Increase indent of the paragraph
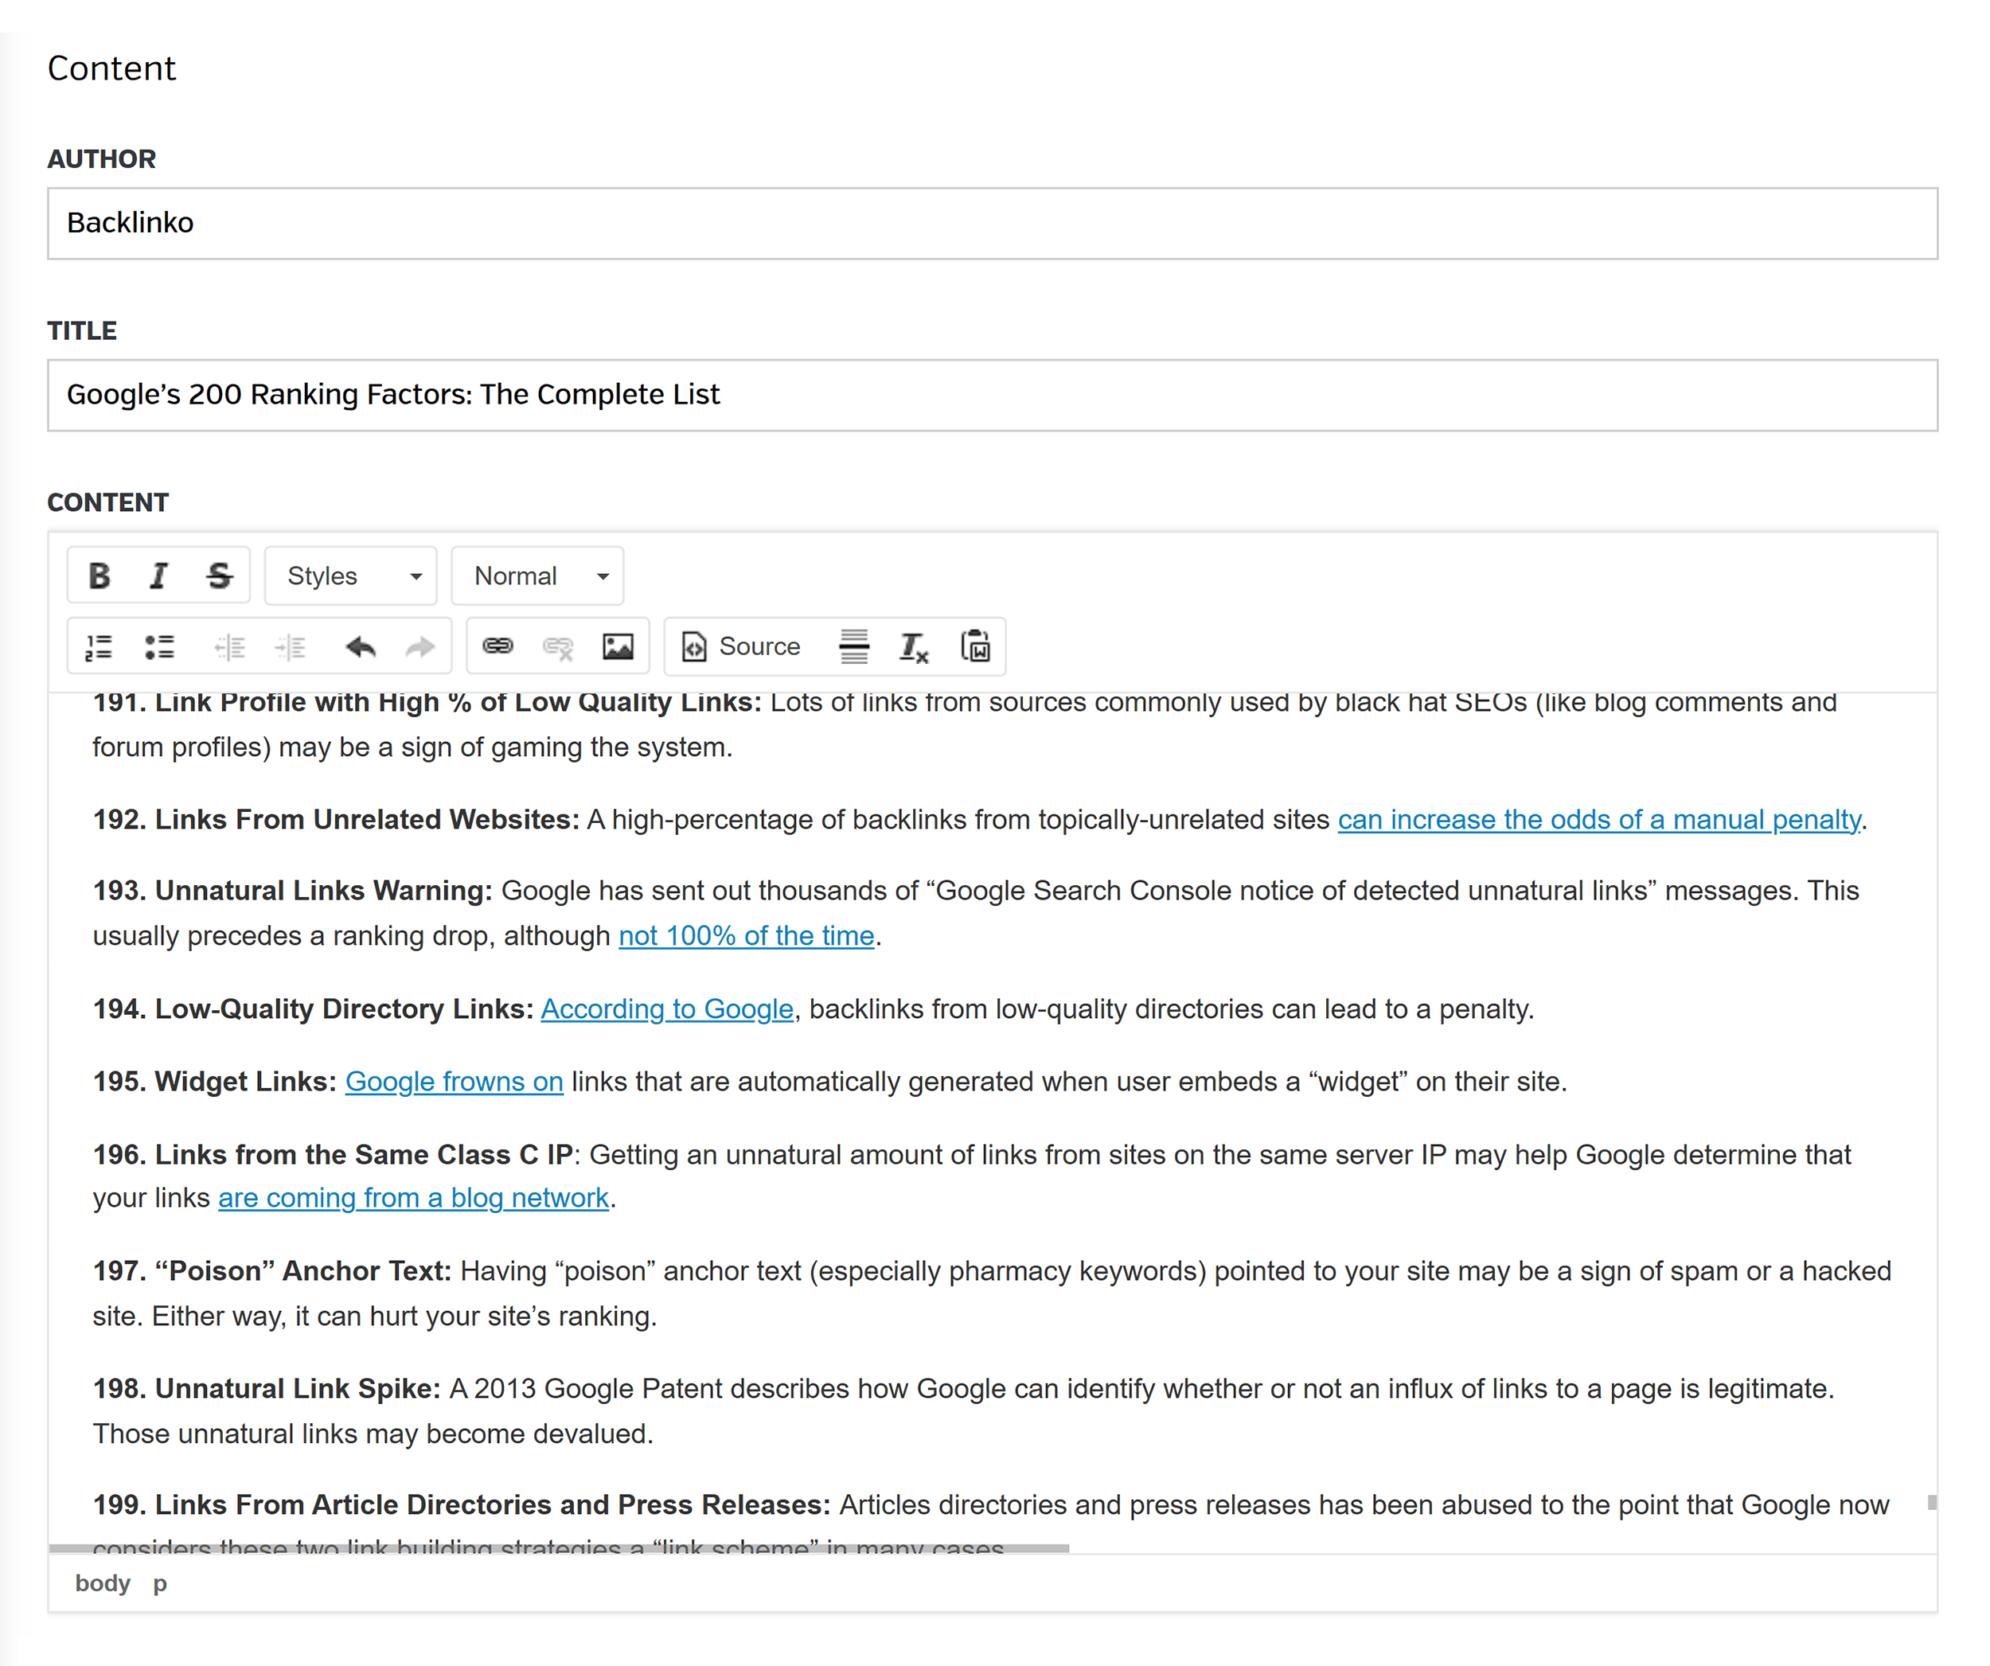 [x=290, y=646]
